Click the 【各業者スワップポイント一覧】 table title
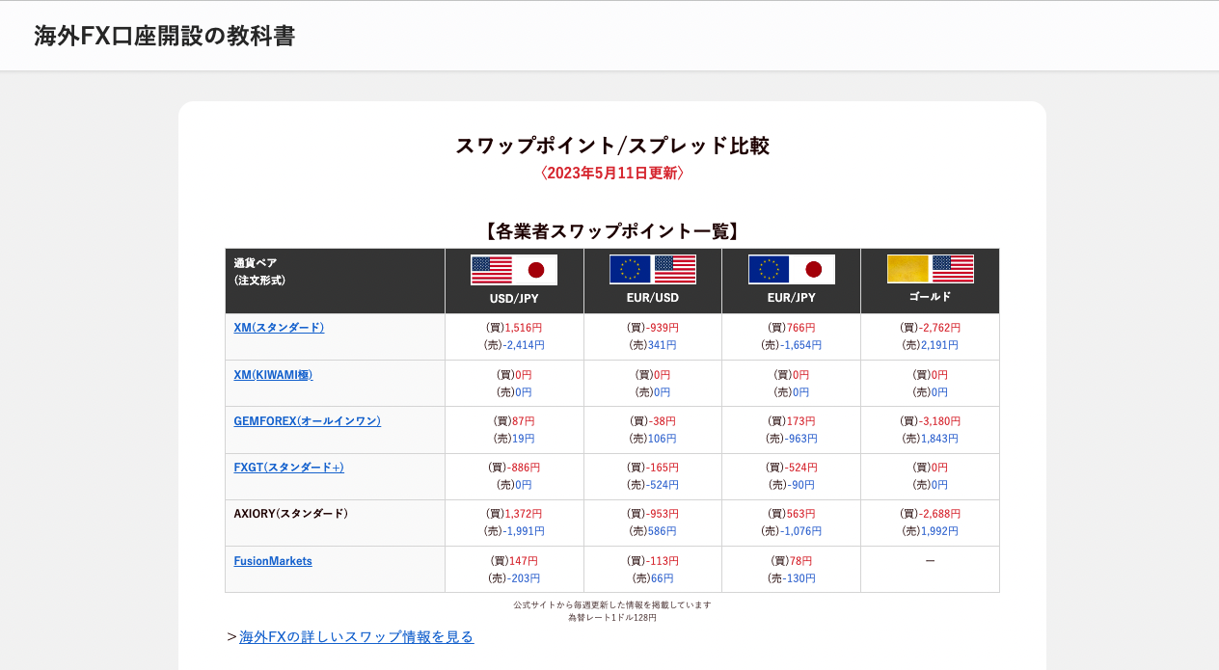This screenshot has height=670, width=1219. coord(611,231)
